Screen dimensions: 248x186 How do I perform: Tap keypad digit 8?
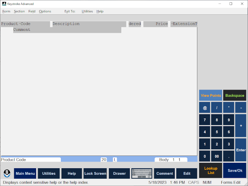point(217,120)
